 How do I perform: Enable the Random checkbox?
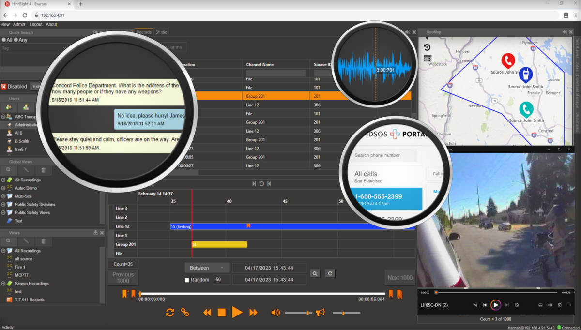[x=186, y=279]
